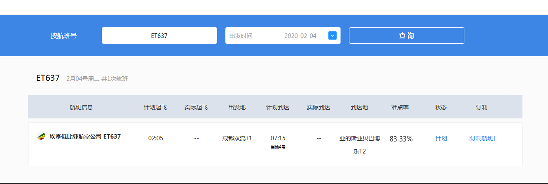Click the 航班信息 column header
This screenshot has width=548, height=184.
tap(82, 107)
